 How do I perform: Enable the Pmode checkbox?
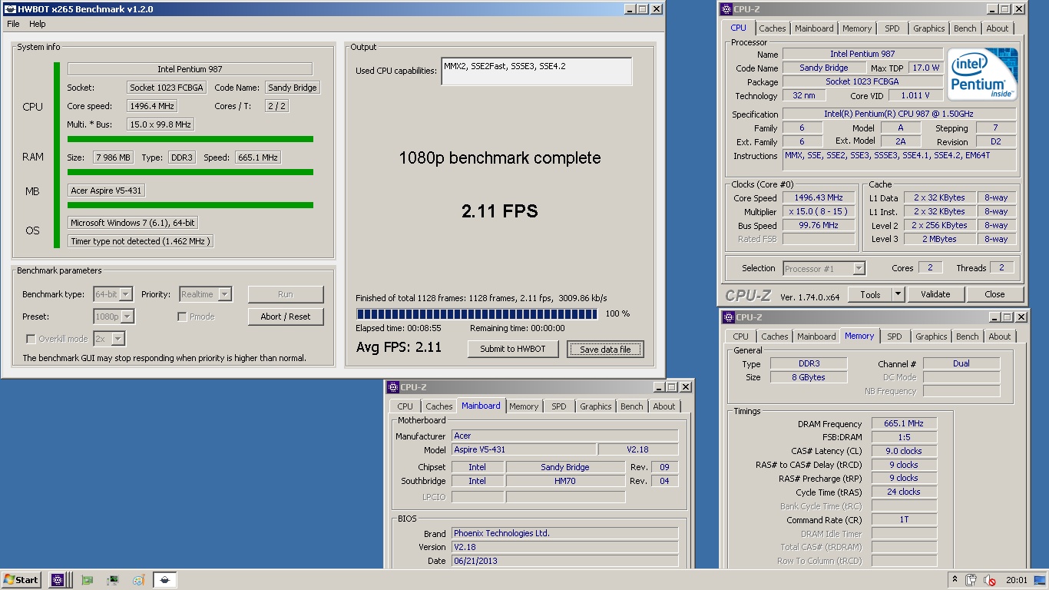(182, 317)
